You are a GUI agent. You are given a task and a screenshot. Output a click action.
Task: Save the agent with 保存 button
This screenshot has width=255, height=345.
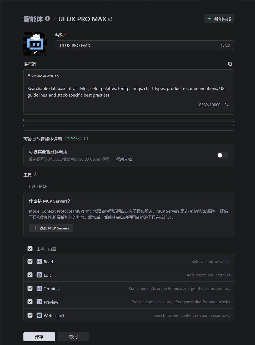point(39,337)
